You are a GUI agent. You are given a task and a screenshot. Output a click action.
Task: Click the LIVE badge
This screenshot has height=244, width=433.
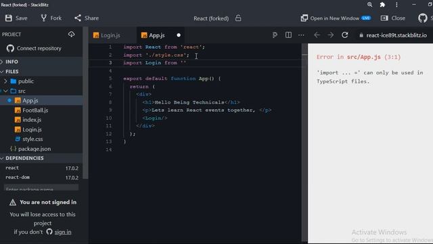tap(366, 18)
